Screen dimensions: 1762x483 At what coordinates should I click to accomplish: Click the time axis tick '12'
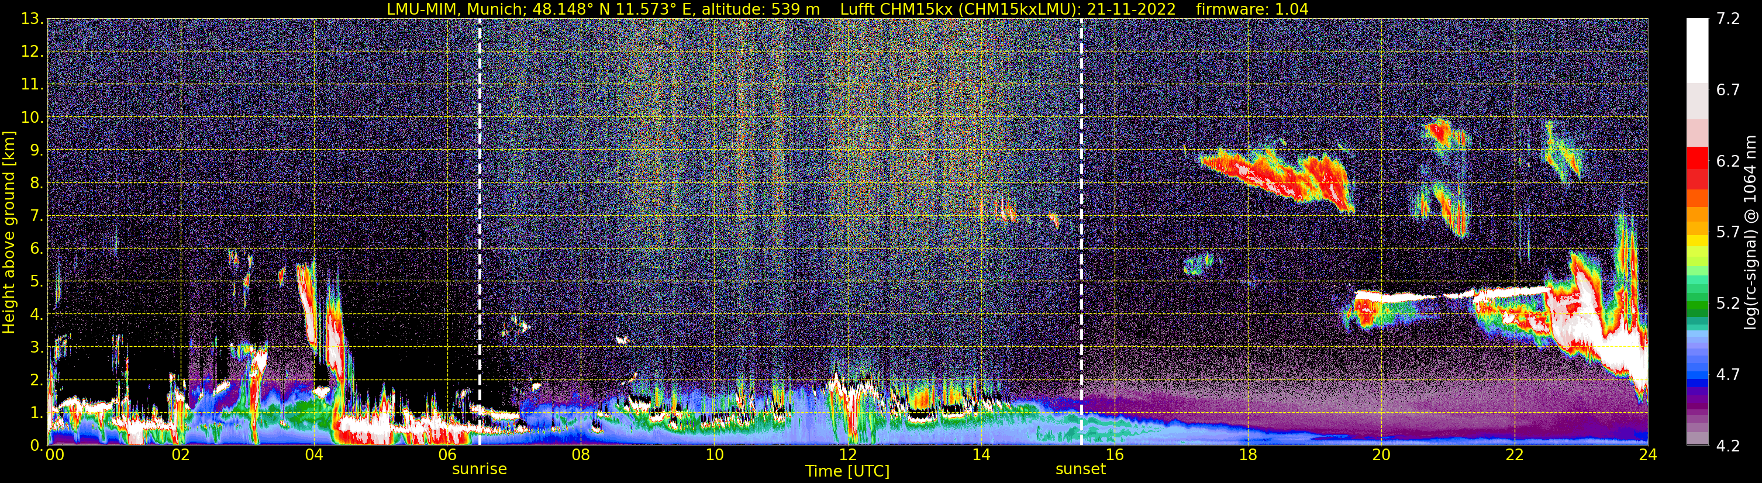click(847, 455)
